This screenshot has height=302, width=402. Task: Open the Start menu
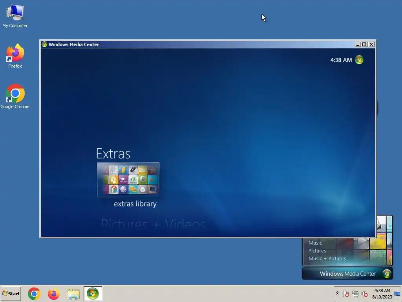[11, 293]
